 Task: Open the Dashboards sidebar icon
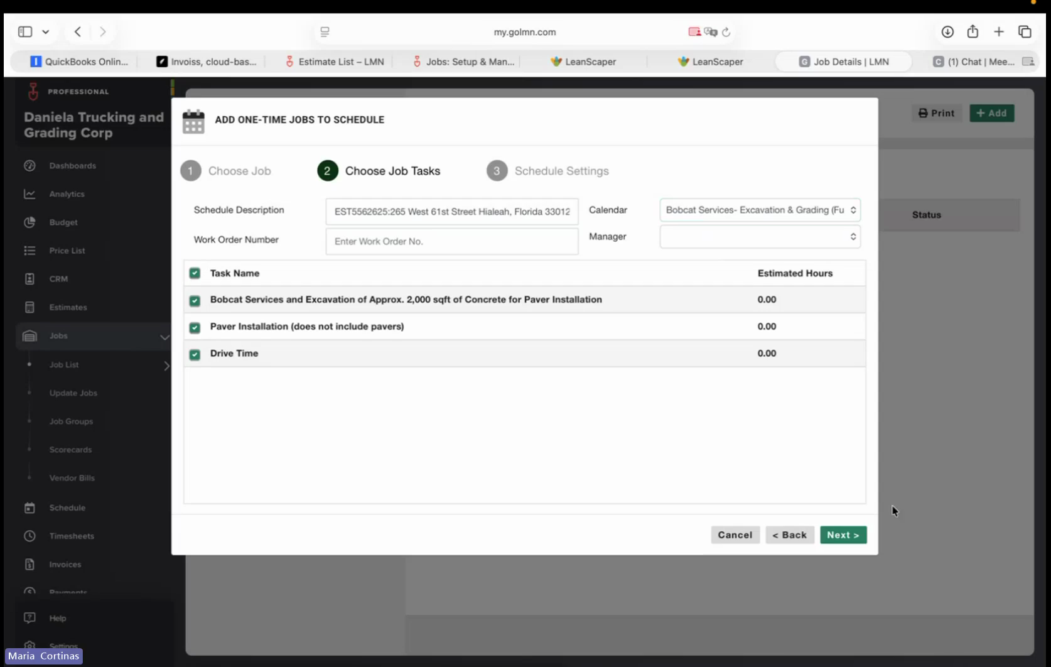(x=30, y=166)
